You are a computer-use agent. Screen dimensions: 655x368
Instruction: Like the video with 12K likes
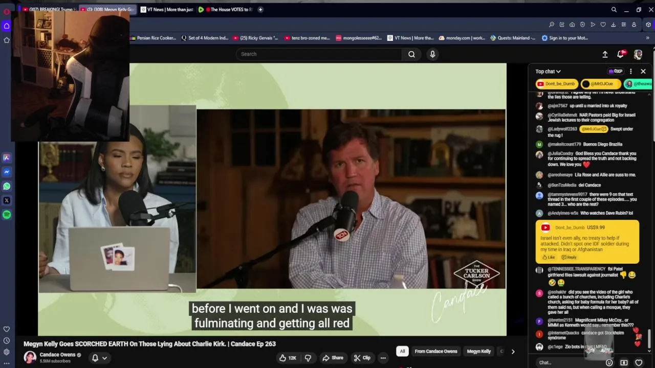(x=287, y=358)
